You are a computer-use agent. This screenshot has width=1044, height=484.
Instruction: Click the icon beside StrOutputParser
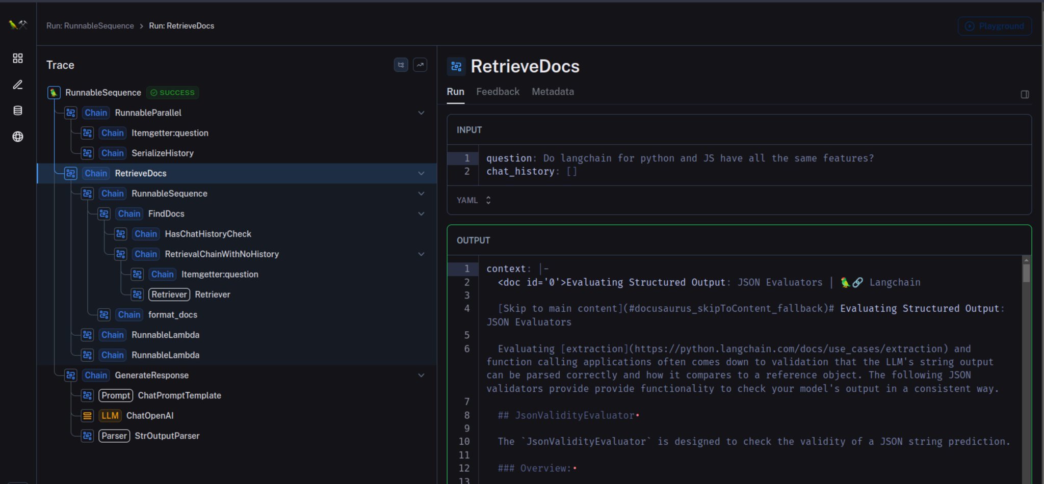(88, 436)
